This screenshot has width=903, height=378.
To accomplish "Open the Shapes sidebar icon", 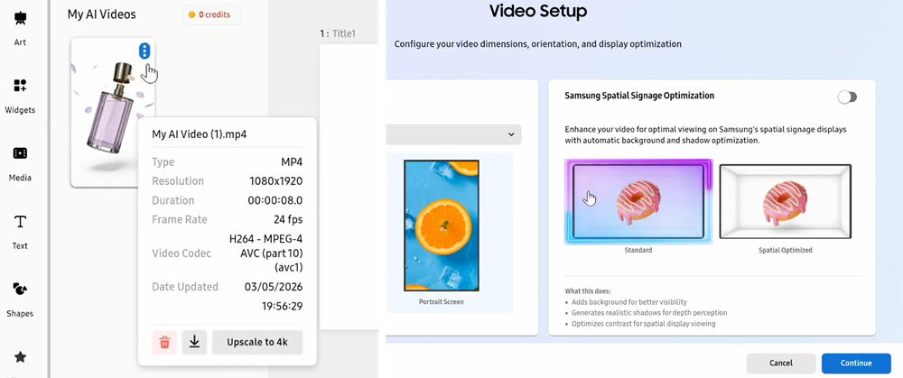I will (x=20, y=290).
